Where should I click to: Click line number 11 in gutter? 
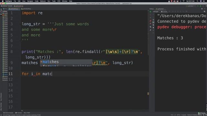click(x=10, y=74)
